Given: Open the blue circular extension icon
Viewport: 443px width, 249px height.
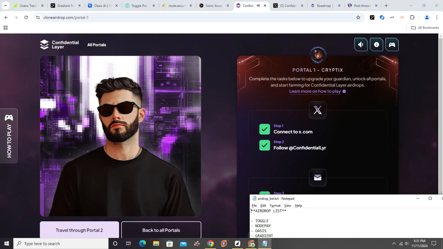Looking at the screenshot, I should tap(382, 17).
